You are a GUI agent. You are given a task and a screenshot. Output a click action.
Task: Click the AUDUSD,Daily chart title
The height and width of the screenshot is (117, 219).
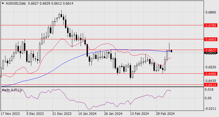click(x=16, y=3)
